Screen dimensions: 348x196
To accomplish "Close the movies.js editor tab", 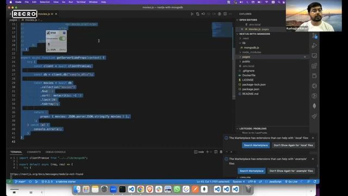I will (56, 14).
